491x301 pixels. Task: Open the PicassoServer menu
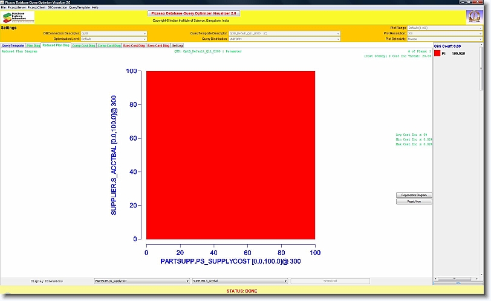pyautogui.click(x=16, y=7)
